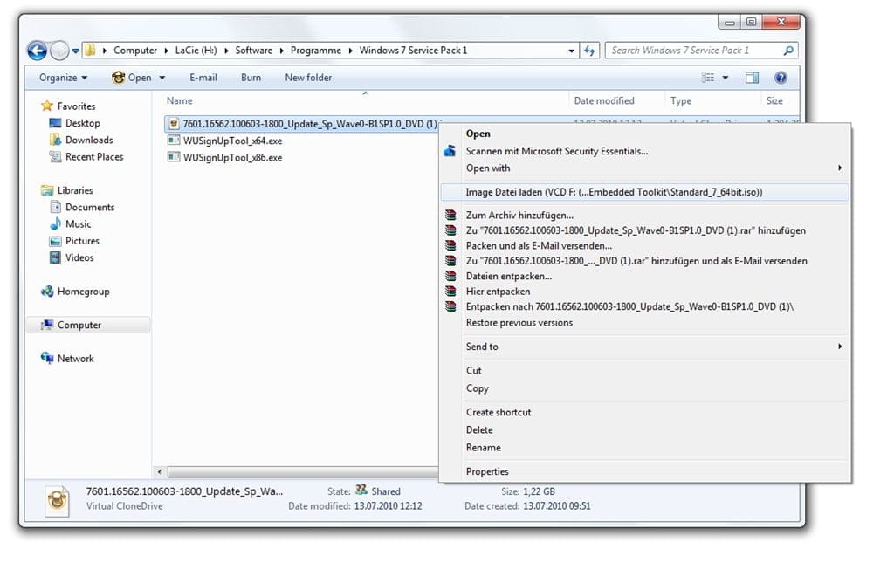The height and width of the screenshot is (563, 894).
Task: Select Properties from the context menu
Action: pos(487,471)
